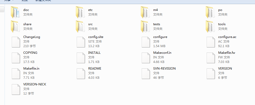Select the tools folder icon
The width and height of the screenshot is (255, 105).
pyautogui.click(x=210, y=27)
